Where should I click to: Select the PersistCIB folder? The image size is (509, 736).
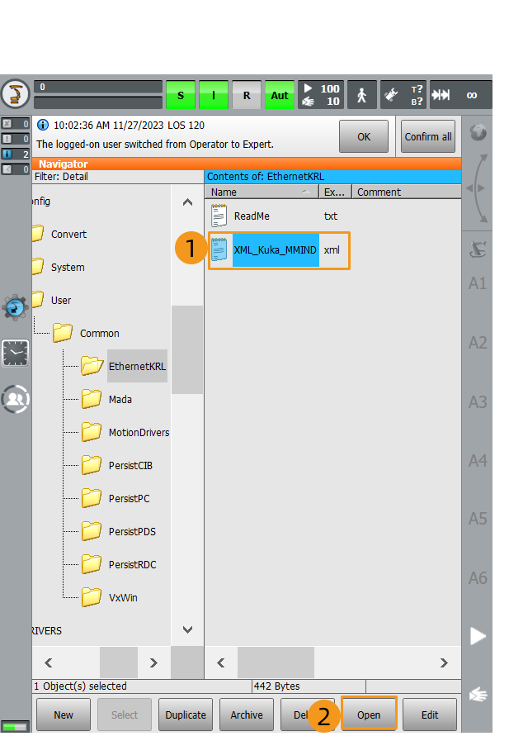click(x=130, y=466)
